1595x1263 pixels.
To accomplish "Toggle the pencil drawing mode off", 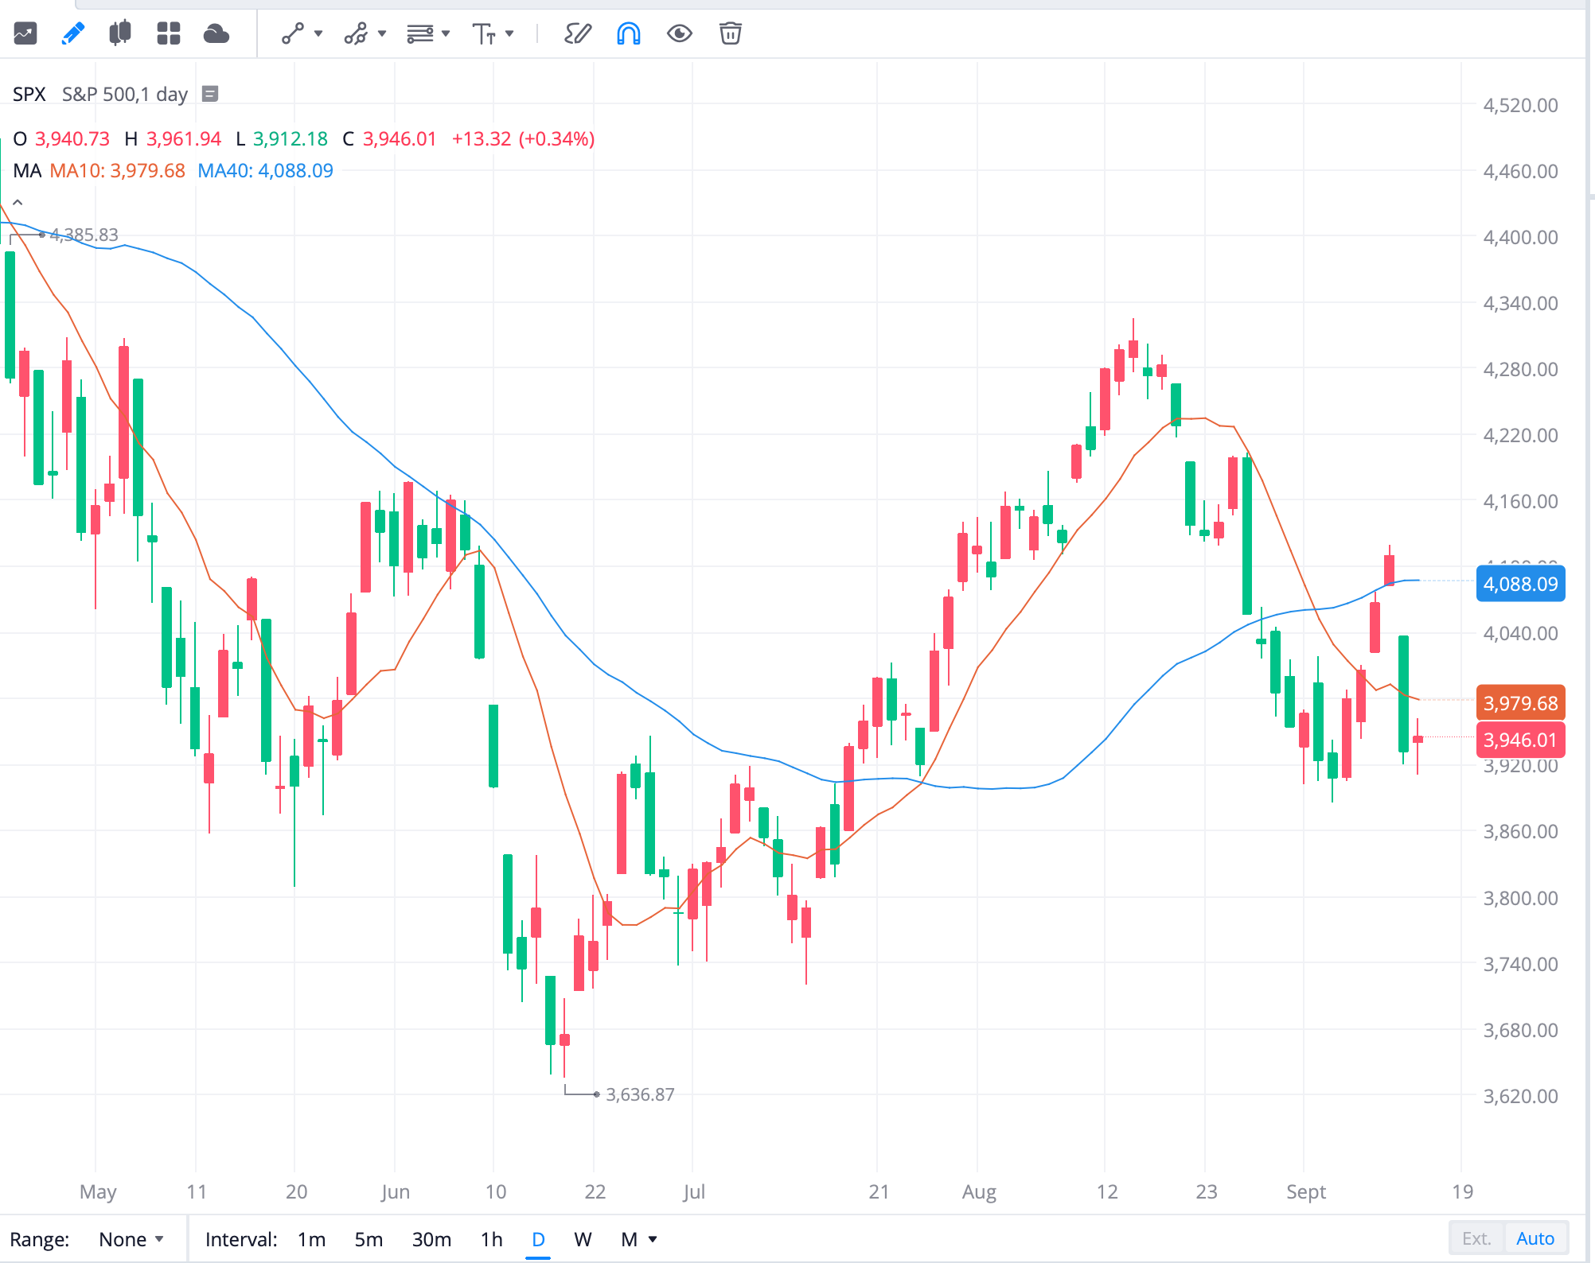I will 73,33.
